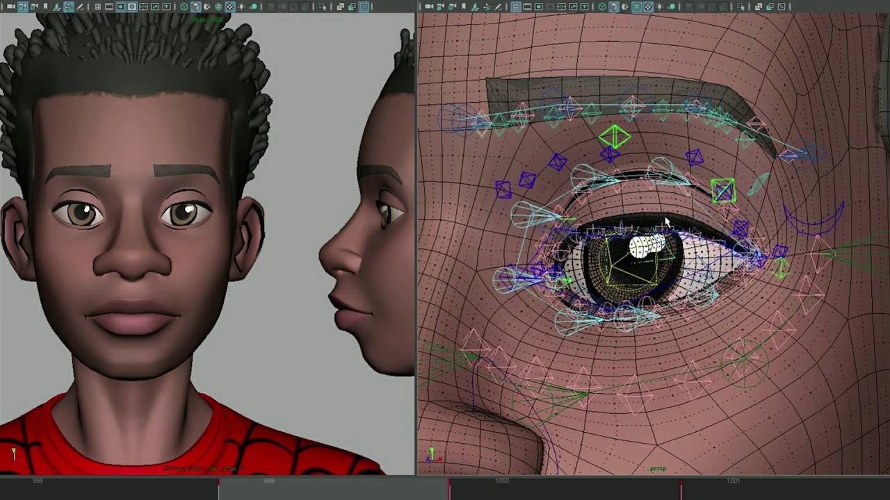This screenshot has height=500, width=890.
Task: Click X-Ray Active Components in persp viewport toolbar
Action: pyautogui.click(x=782, y=7)
